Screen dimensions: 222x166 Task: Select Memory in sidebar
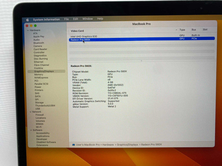coord(39,74)
